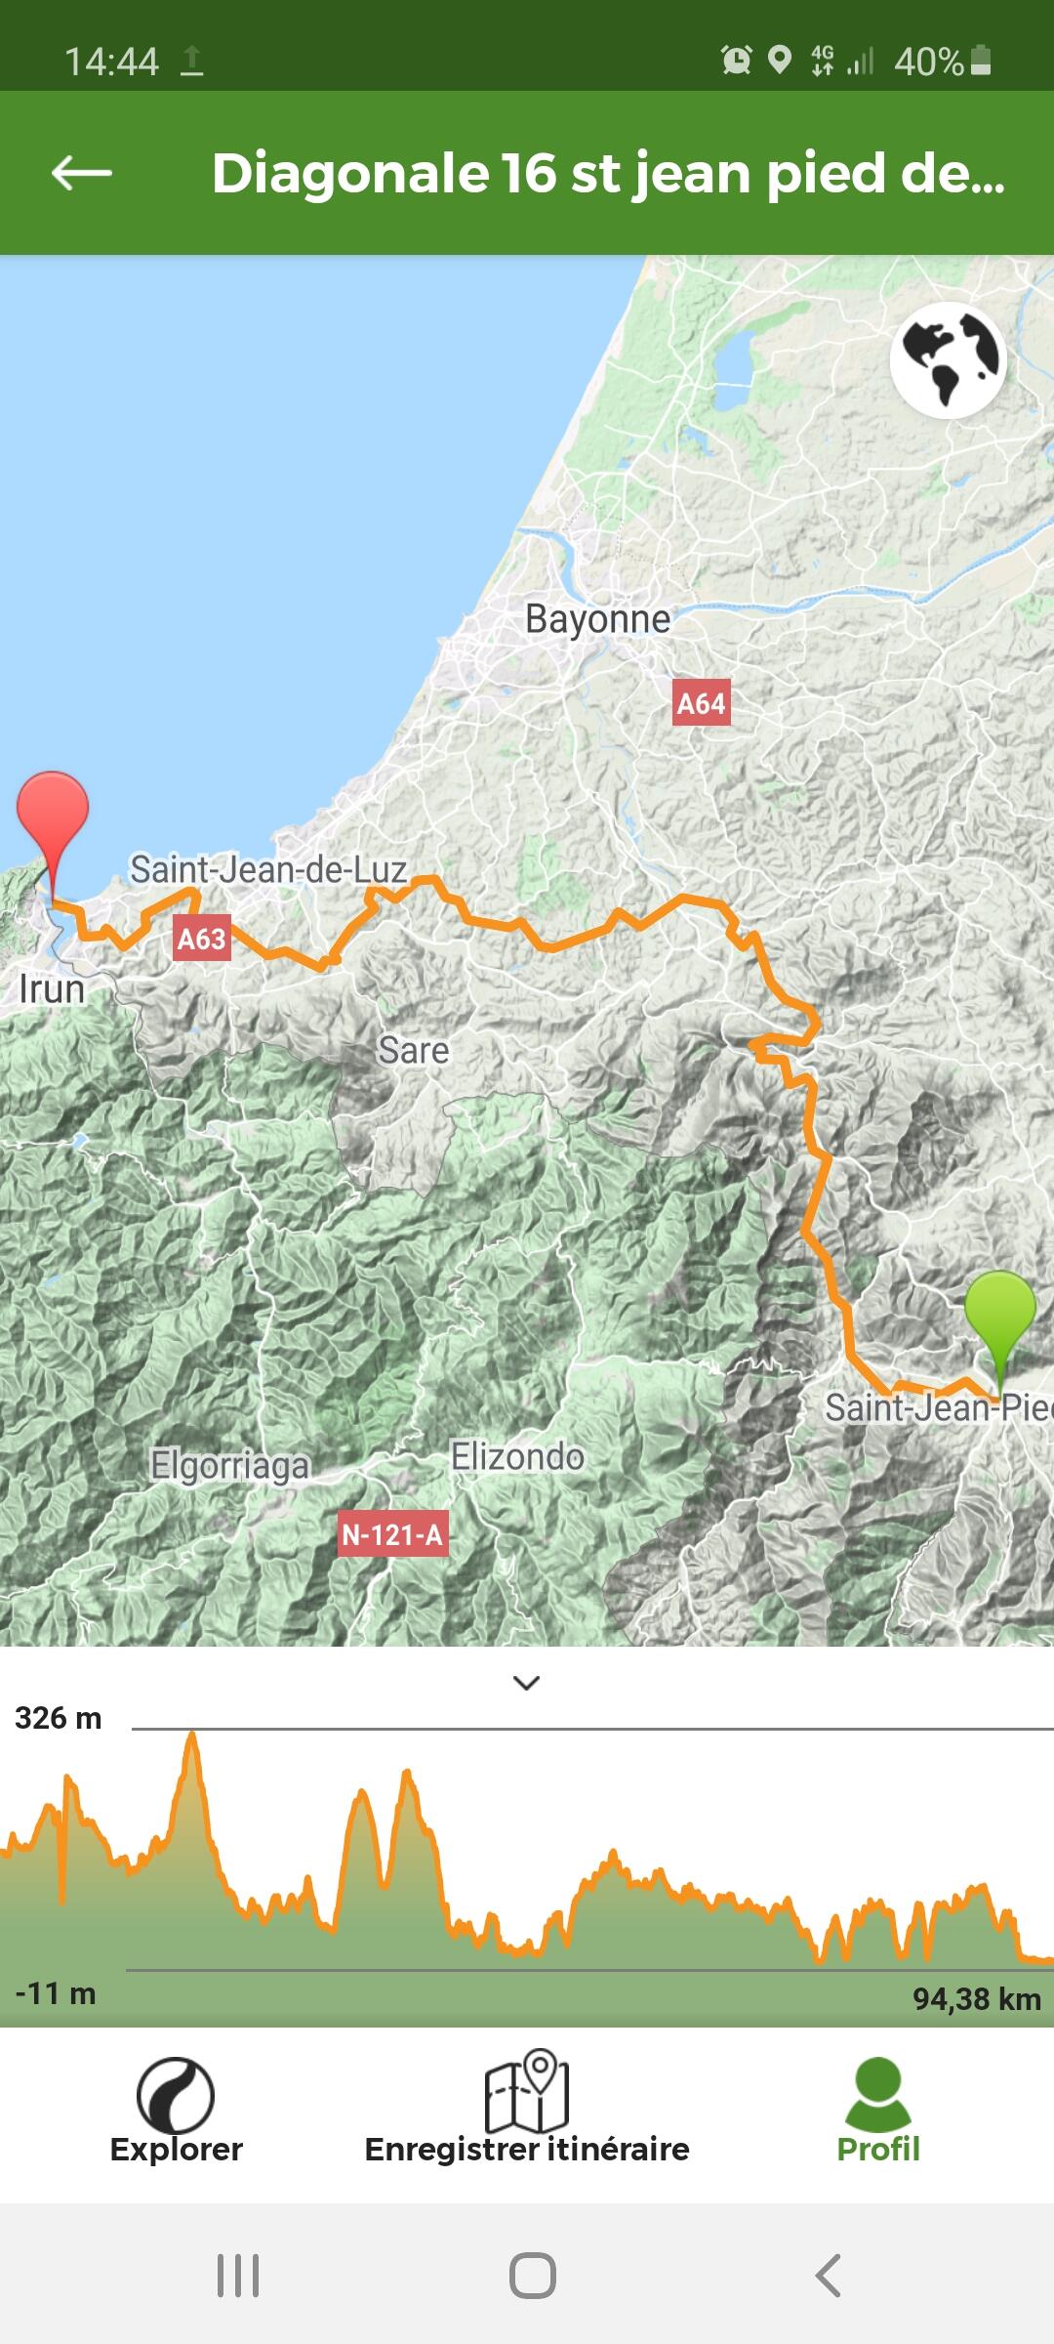The image size is (1054, 2344).
Task: Tap the 94,38 km distance label
Action: pyautogui.click(x=977, y=1998)
